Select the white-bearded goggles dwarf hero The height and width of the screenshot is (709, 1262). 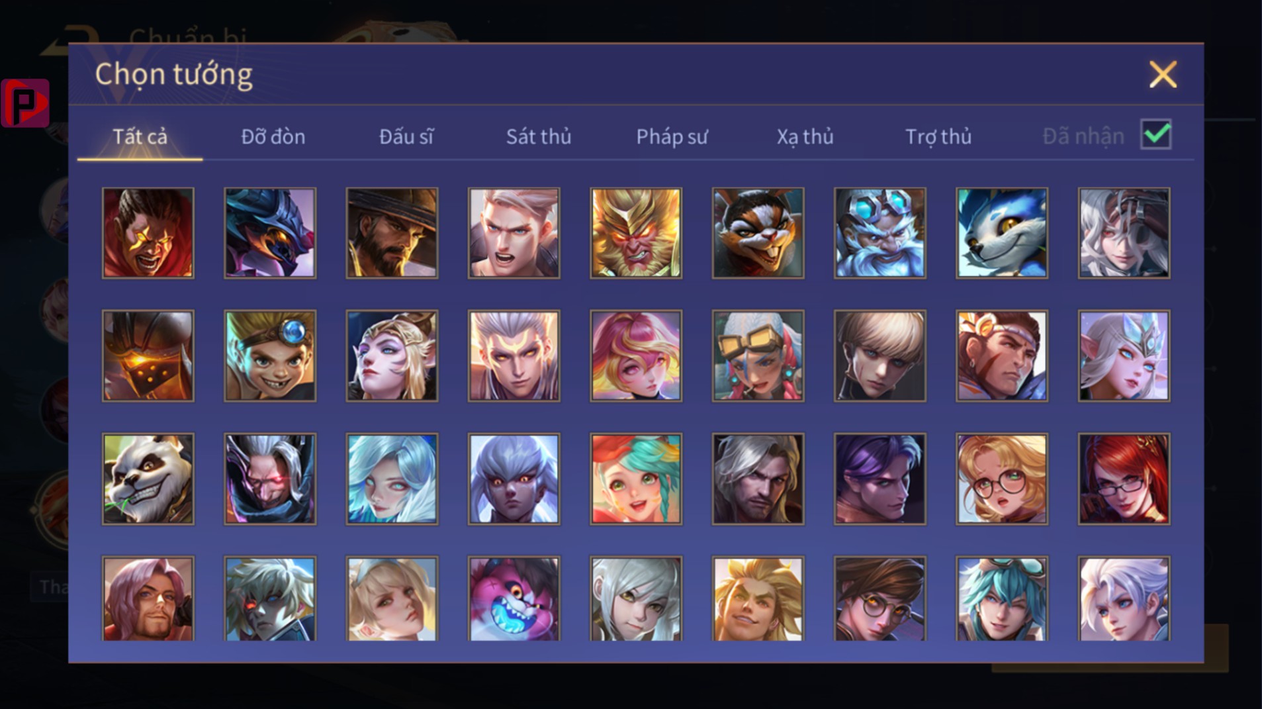click(x=880, y=233)
